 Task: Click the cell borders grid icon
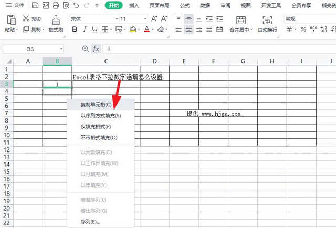coord(105,29)
